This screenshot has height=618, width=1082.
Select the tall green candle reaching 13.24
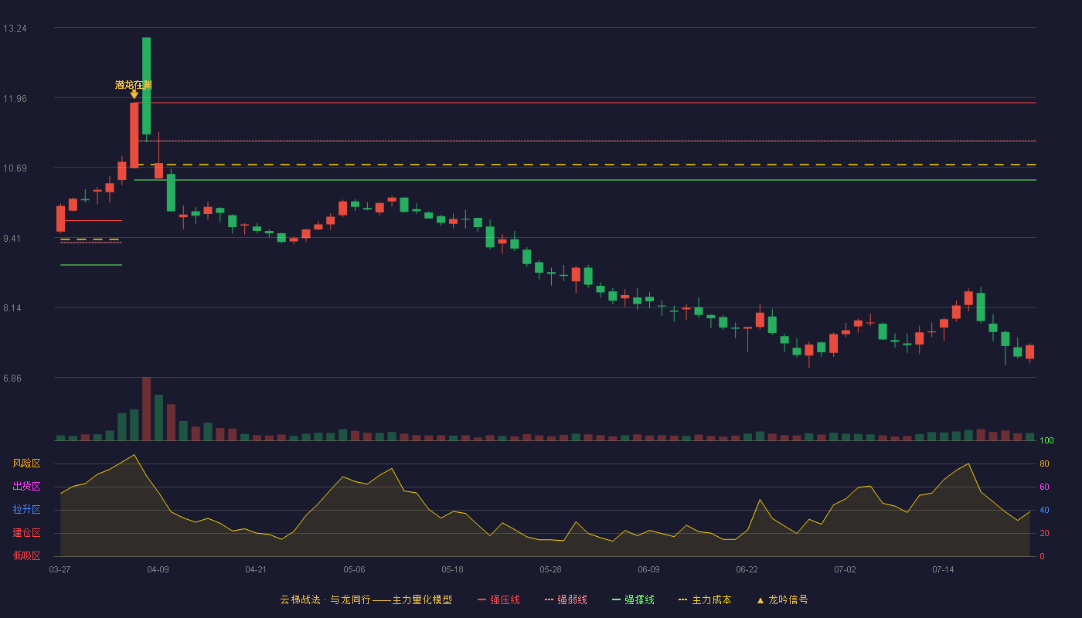[146, 86]
